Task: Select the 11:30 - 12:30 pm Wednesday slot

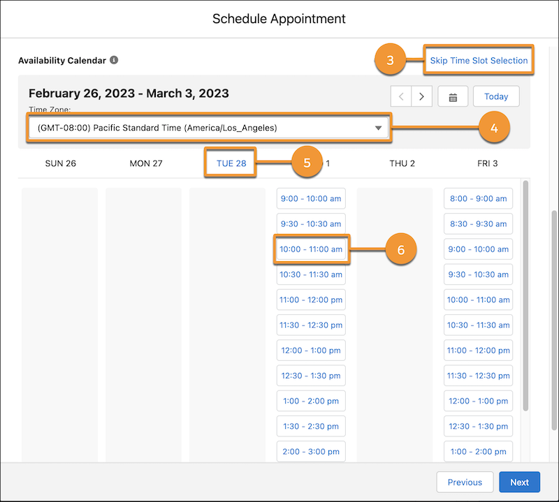Action: click(x=311, y=325)
